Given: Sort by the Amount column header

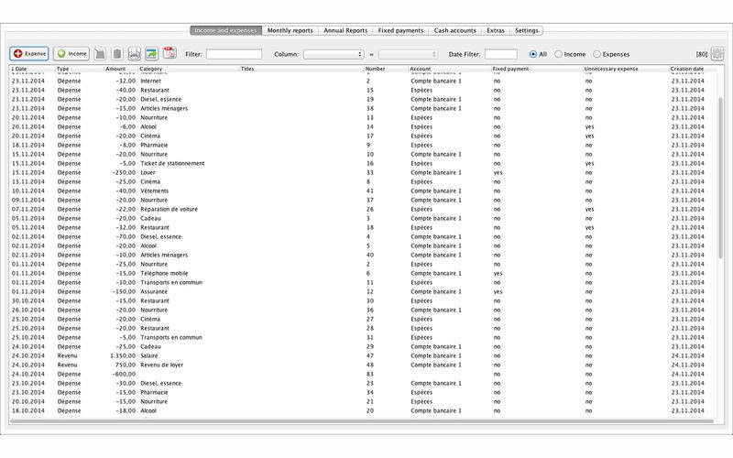Looking at the screenshot, I should [121, 69].
